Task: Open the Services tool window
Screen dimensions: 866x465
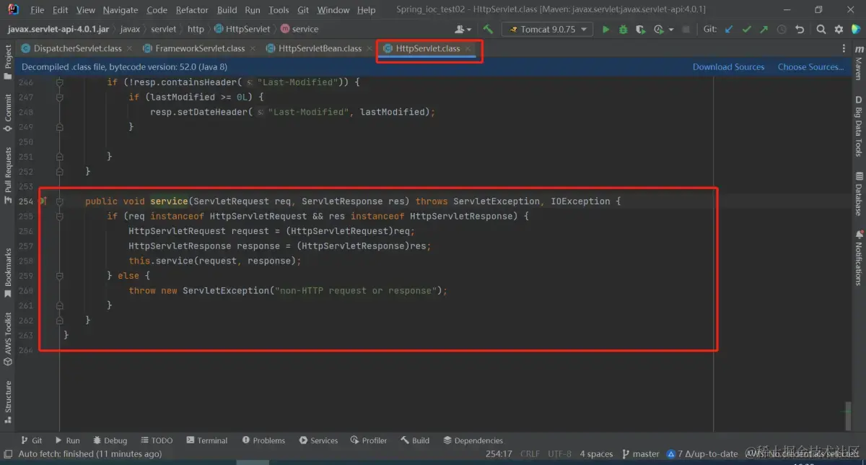Action: [x=318, y=440]
